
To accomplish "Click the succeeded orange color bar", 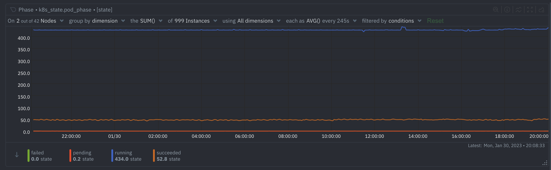I will point(154,156).
